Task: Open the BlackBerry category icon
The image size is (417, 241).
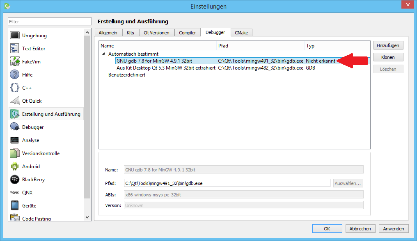Action: click(15, 180)
